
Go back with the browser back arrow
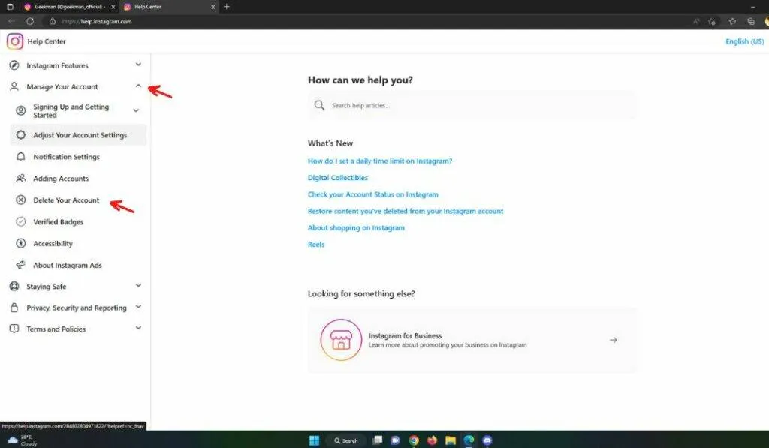11,21
